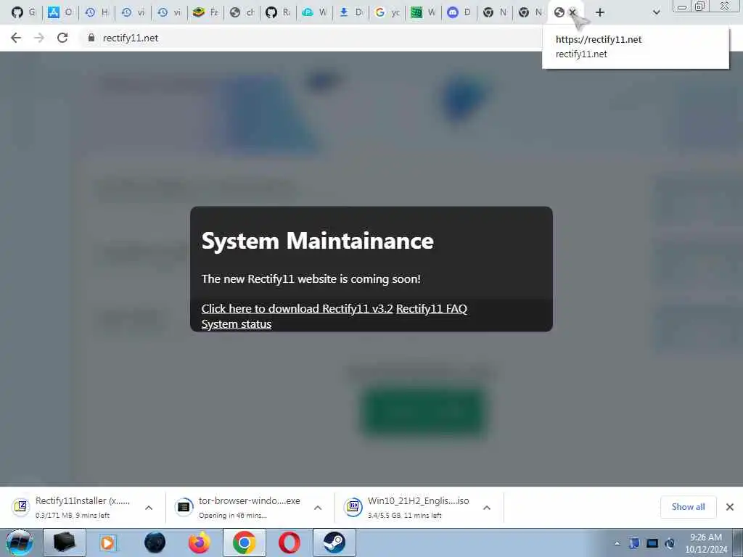Screen dimensions: 743x557
Task: Switch to the Google tab
Action: tap(387, 12)
